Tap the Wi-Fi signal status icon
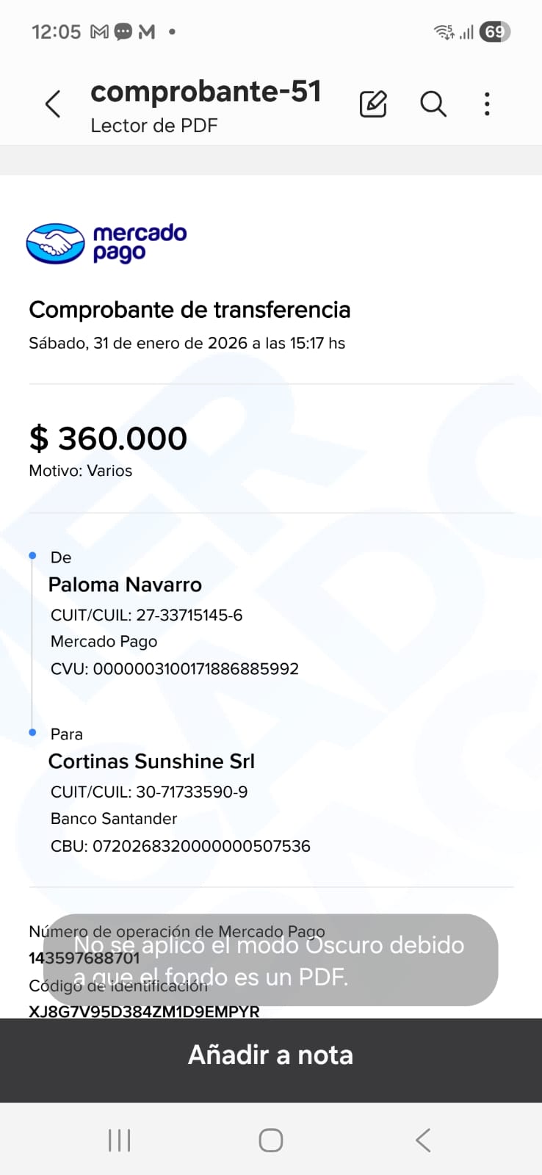Image resolution: width=542 pixels, height=1175 pixels. 444,32
